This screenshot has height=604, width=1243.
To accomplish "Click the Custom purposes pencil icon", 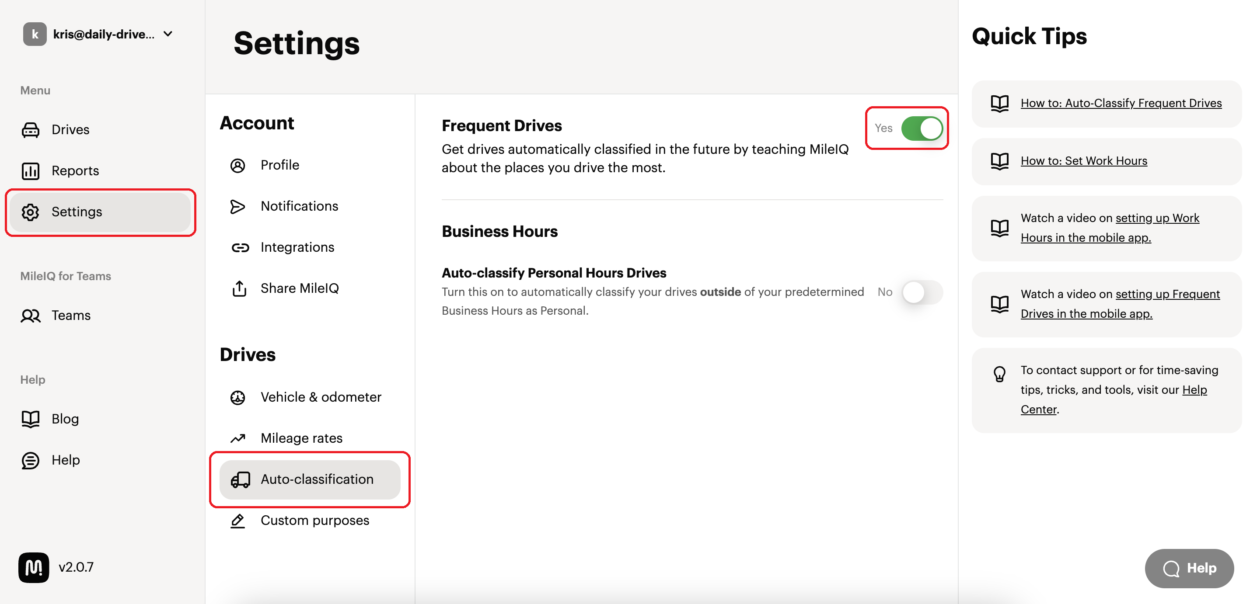I will [x=238, y=521].
